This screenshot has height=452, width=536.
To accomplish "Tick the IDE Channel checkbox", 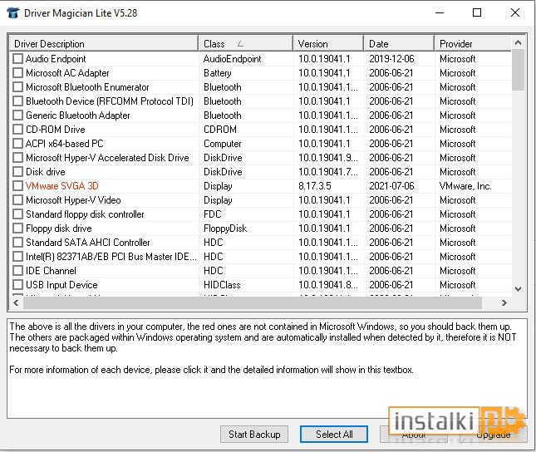I will [17, 271].
